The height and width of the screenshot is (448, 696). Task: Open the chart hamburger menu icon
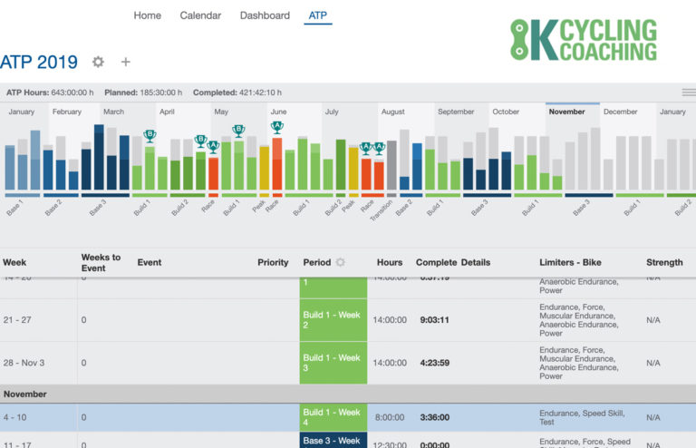coord(689,93)
